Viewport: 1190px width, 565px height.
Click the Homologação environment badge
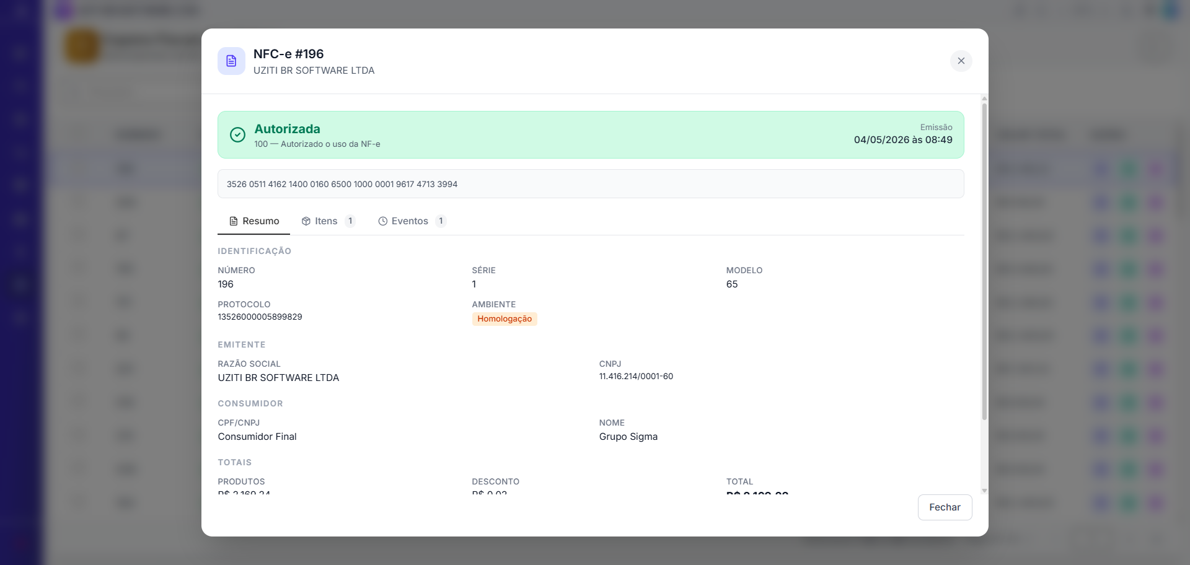(x=505, y=319)
